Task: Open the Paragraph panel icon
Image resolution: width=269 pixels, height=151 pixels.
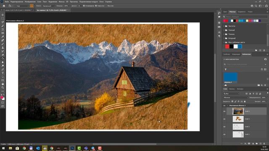Action: 219,36
